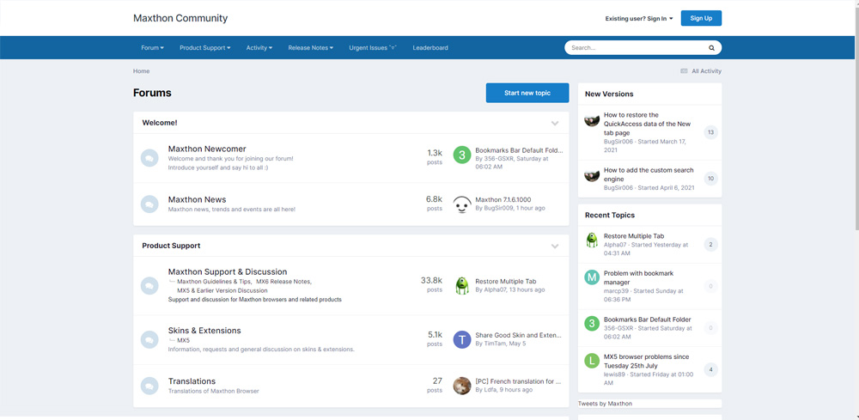
Task: Collapse the Welcome! category section
Action: click(555, 123)
